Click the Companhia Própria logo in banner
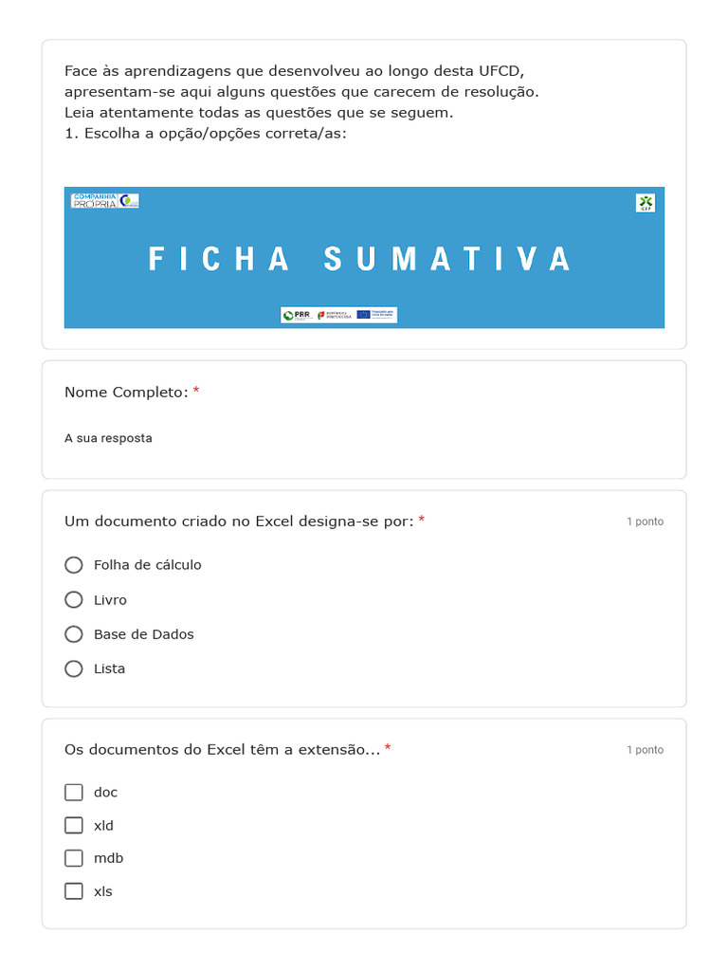This screenshot has height=971, width=728. [x=105, y=201]
